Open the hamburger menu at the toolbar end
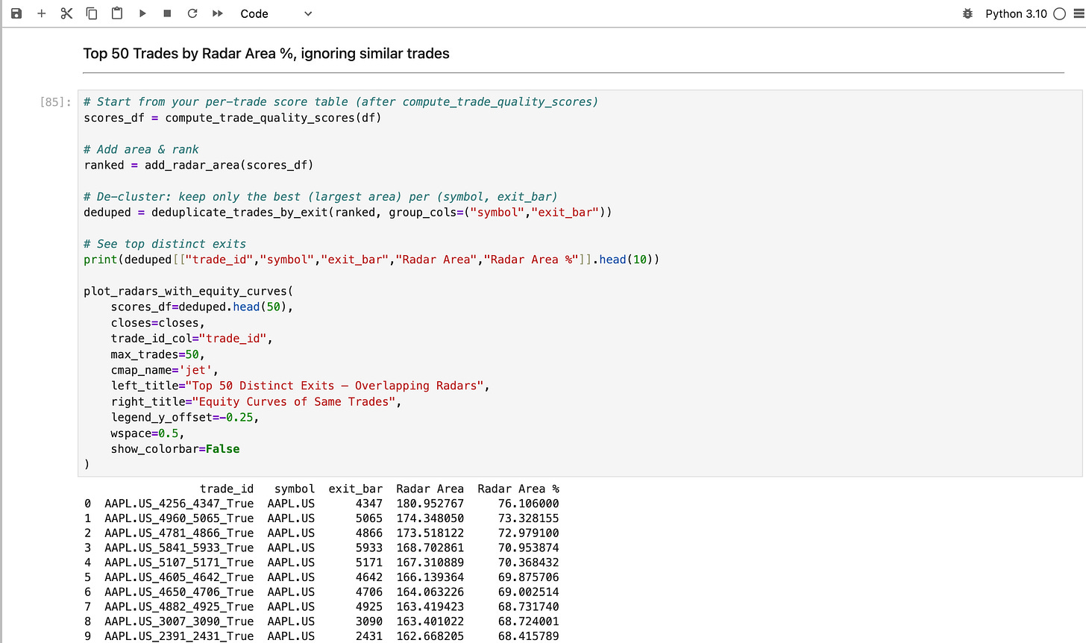This screenshot has height=643, width=1086. pos(1079,13)
